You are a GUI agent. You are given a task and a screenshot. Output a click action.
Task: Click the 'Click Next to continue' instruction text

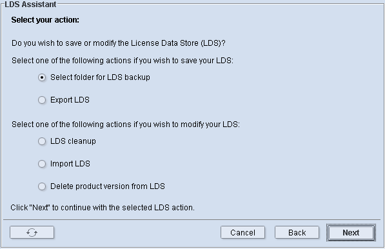tap(103, 208)
